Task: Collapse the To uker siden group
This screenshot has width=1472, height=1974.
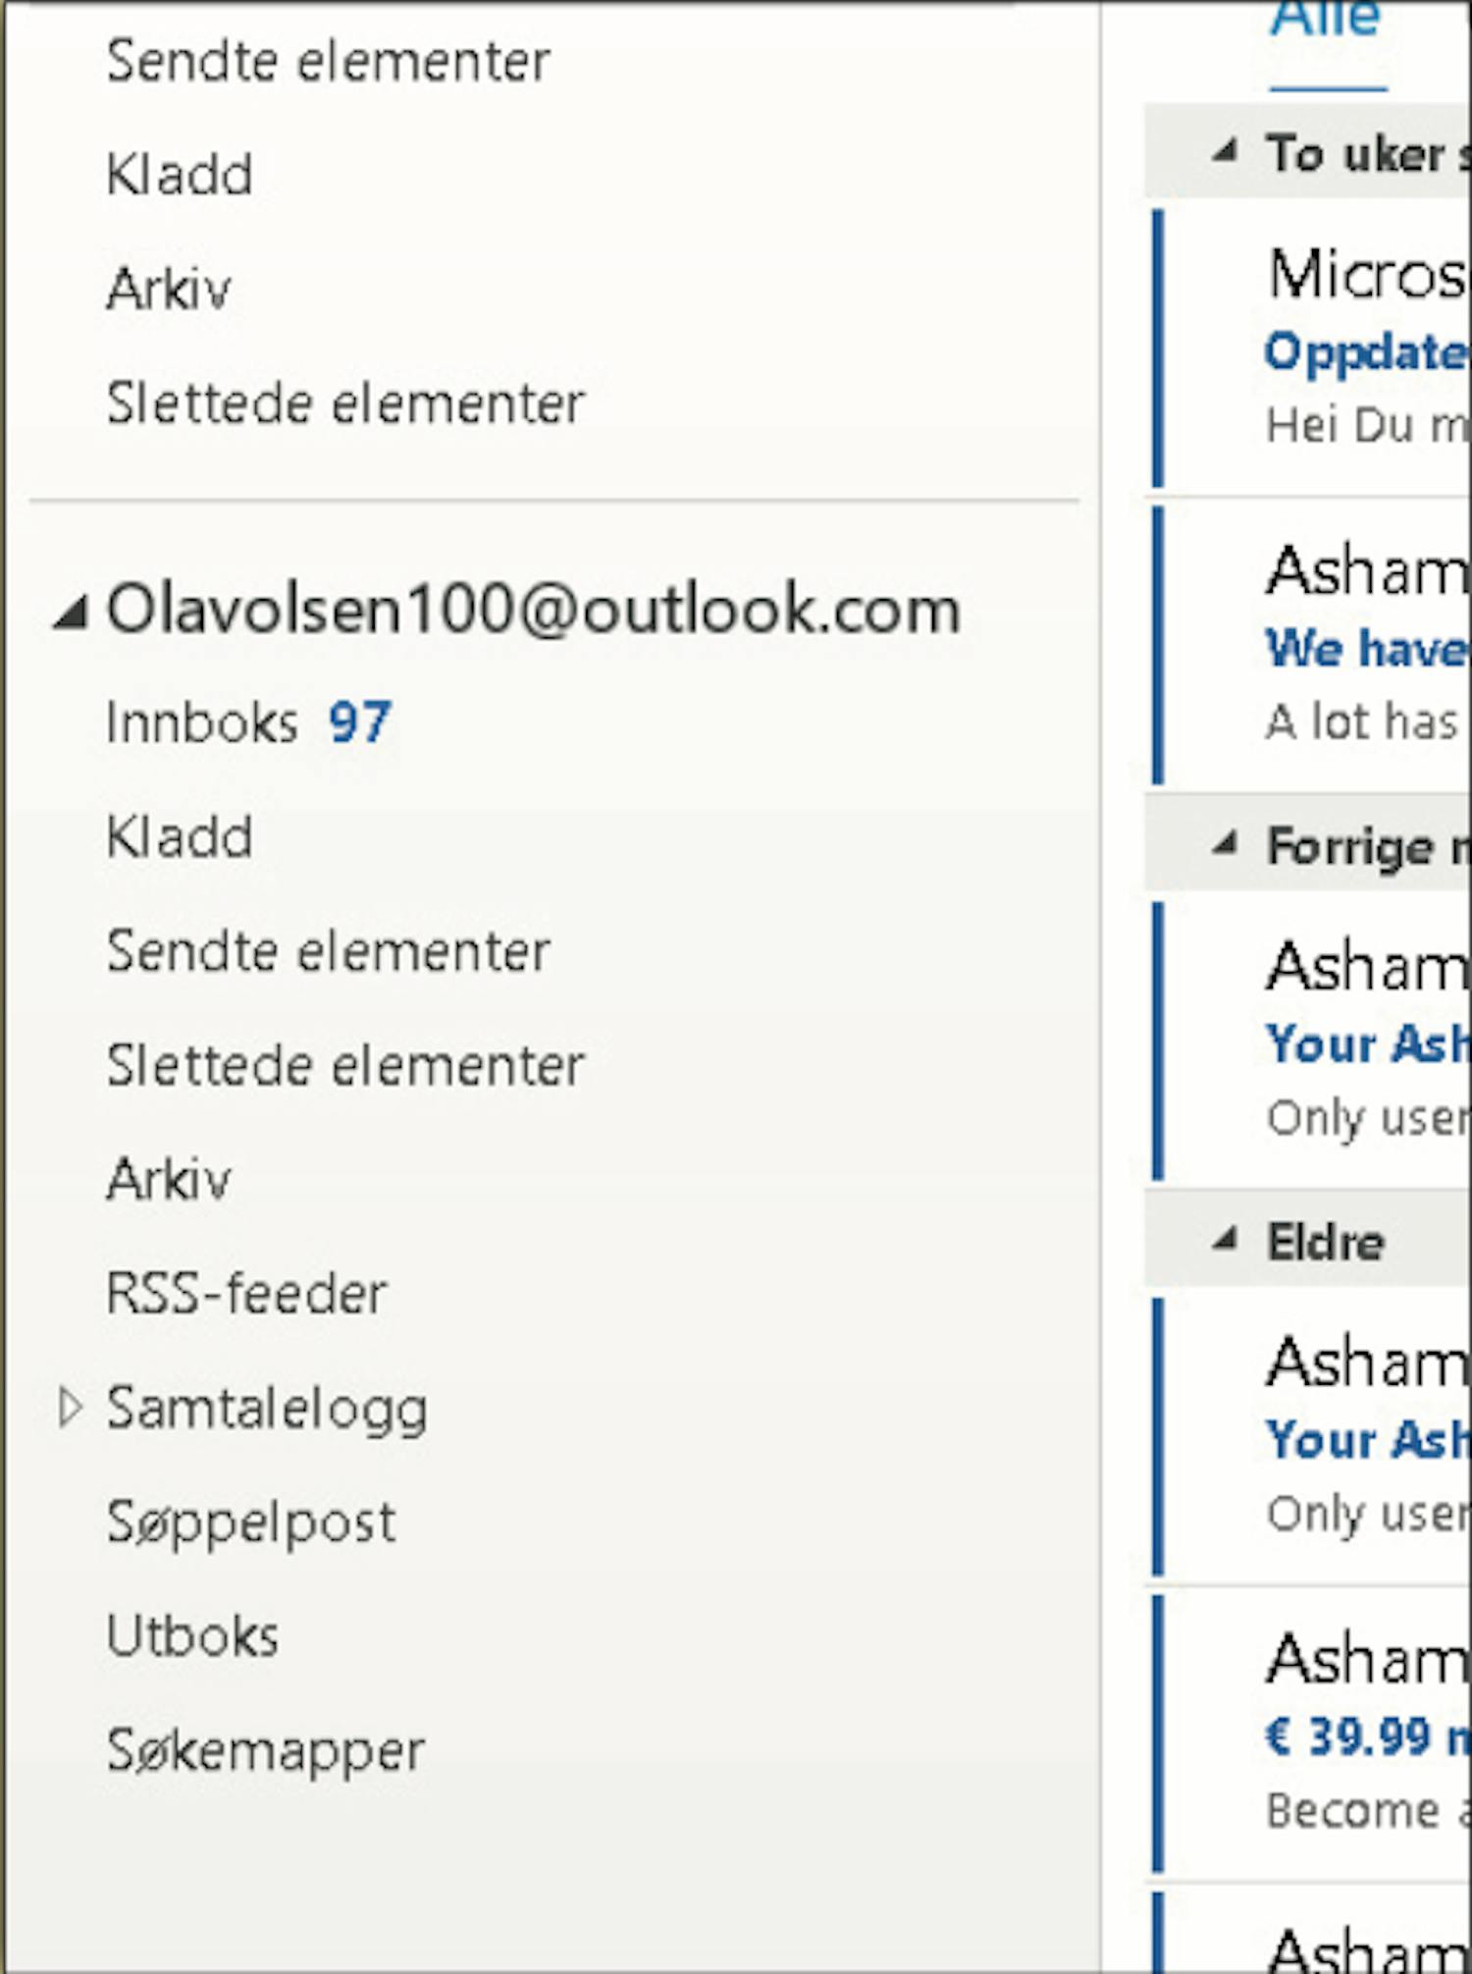Action: point(1224,151)
